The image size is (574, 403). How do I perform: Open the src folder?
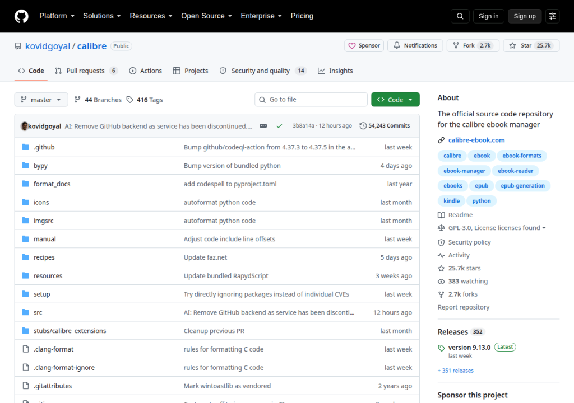(x=38, y=313)
